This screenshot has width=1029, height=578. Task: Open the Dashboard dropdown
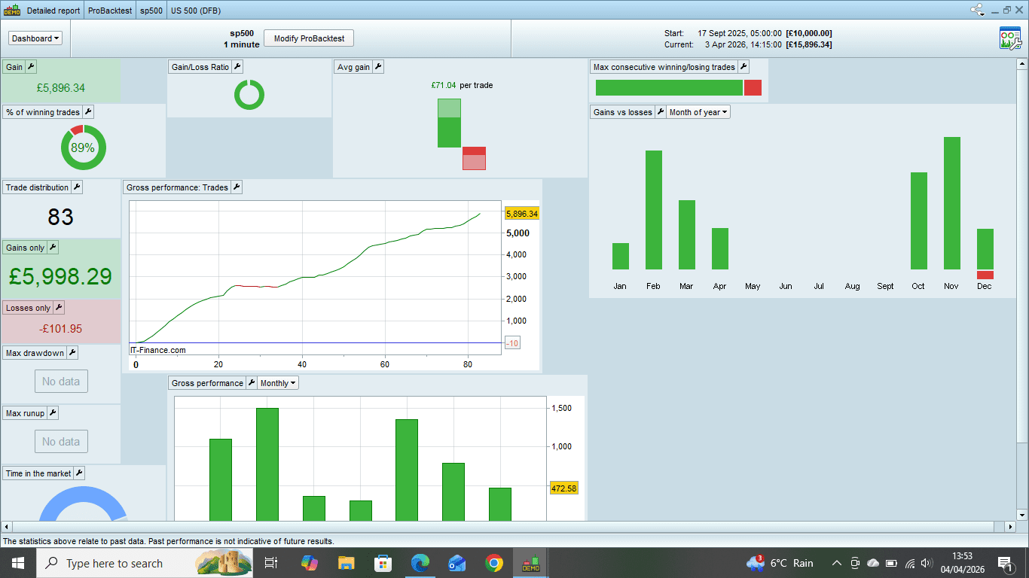coord(35,38)
